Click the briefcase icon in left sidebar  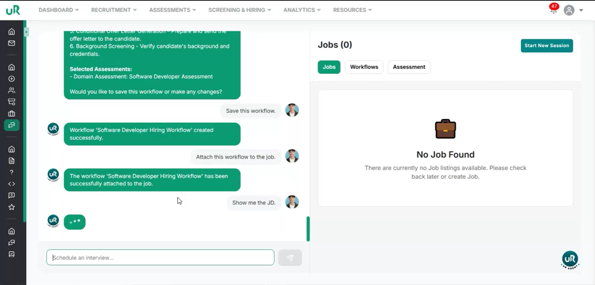click(12, 113)
